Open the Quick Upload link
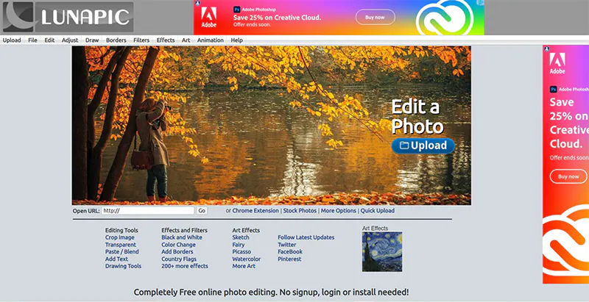Viewport: 589px width, 302px height. click(x=378, y=211)
